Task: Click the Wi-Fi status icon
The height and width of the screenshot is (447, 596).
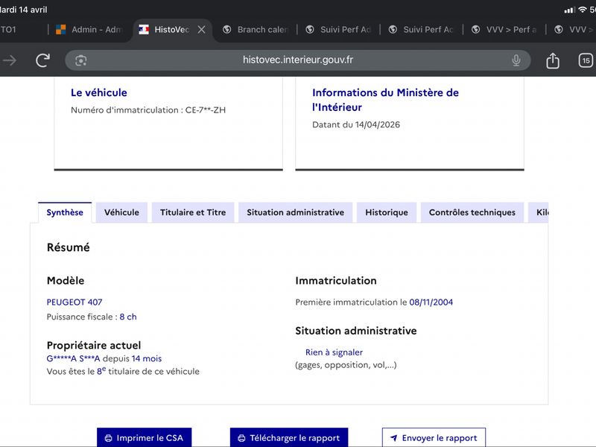Action: coord(582,10)
